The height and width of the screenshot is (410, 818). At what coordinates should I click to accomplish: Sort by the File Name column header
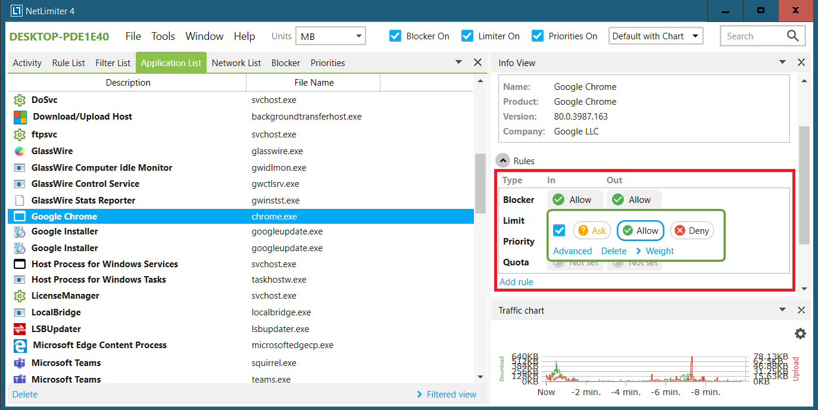point(314,83)
